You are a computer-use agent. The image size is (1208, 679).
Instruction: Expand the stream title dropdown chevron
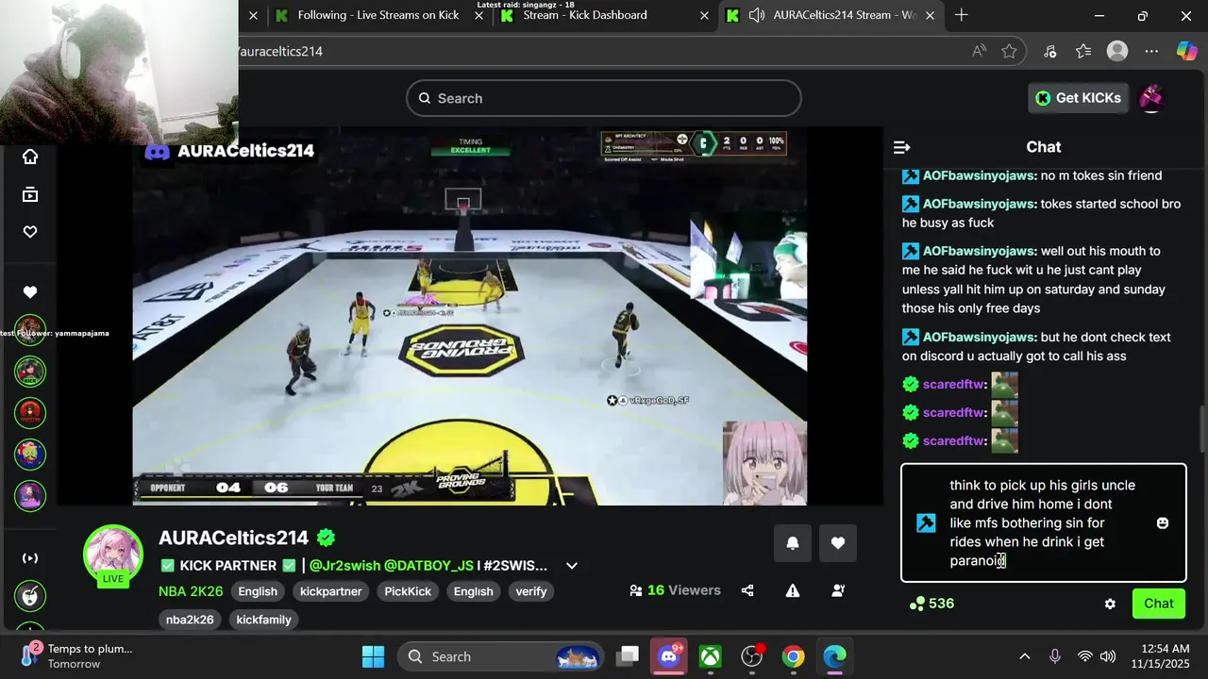tap(571, 566)
